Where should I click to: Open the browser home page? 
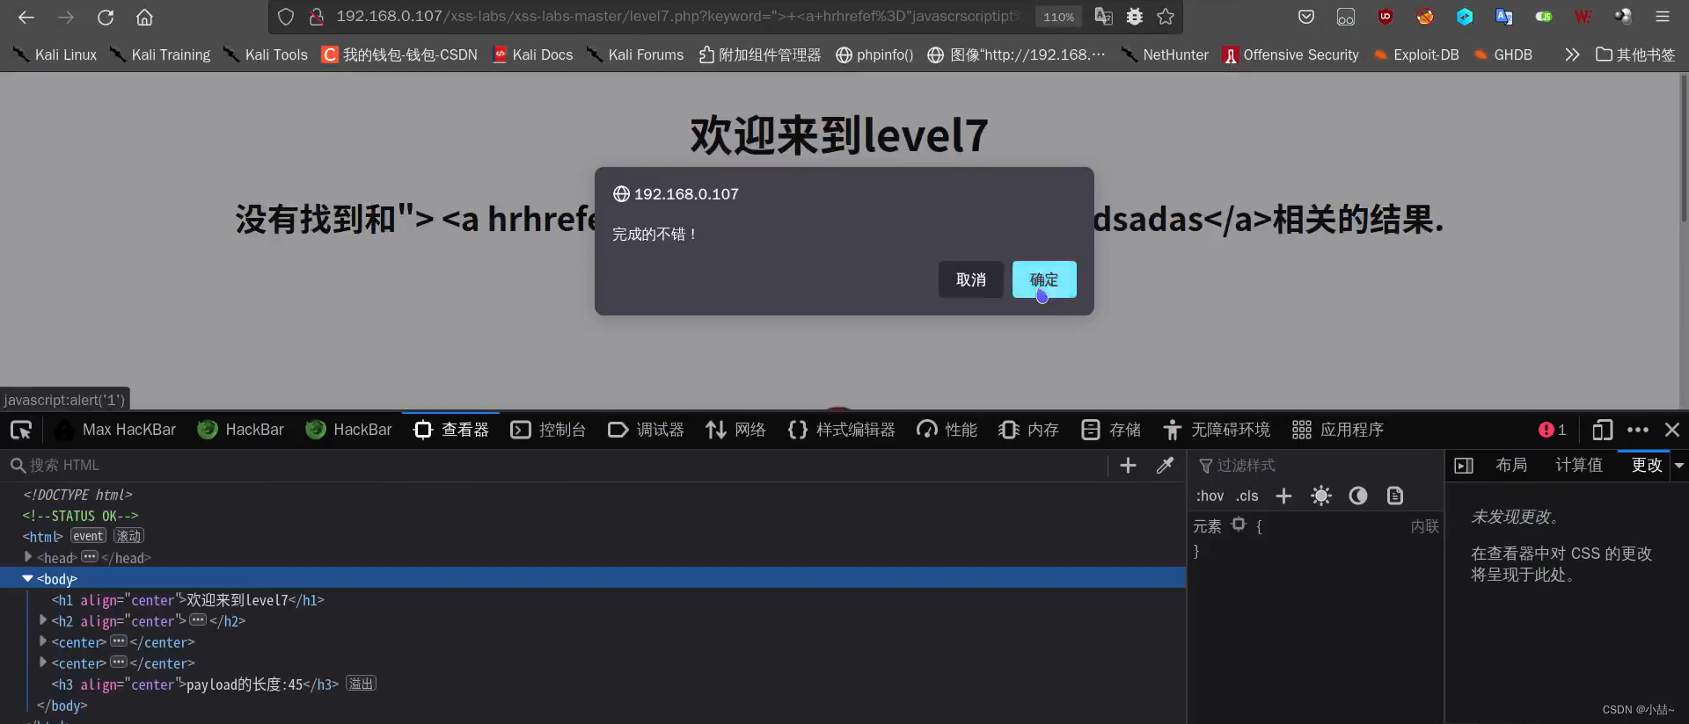[x=144, y=17]
